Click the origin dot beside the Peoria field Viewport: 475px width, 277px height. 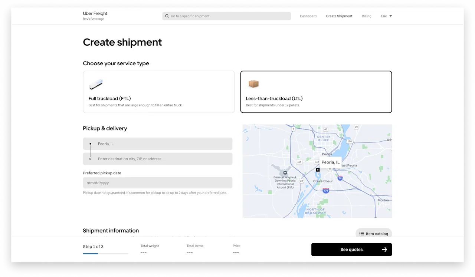tap(90, 144)
